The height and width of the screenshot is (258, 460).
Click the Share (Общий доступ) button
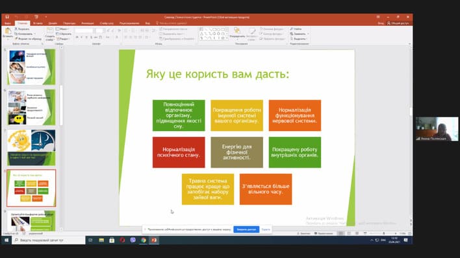[398, 23]
